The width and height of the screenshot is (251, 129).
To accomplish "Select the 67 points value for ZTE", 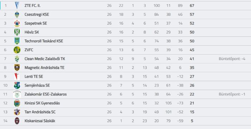I will (x=192, y=6).
